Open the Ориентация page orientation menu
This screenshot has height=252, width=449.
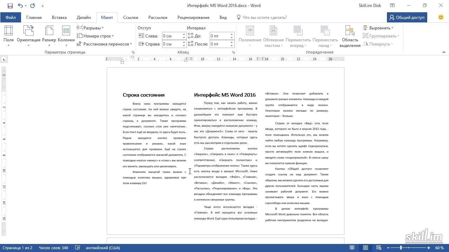(28, 36)
